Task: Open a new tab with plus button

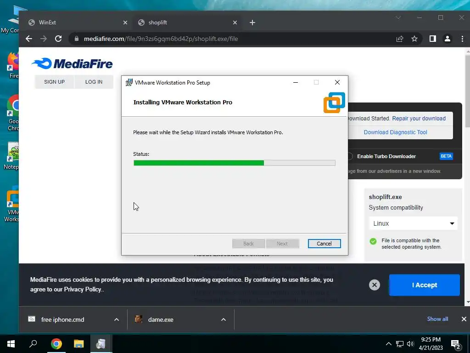Action: click(252, 23)
